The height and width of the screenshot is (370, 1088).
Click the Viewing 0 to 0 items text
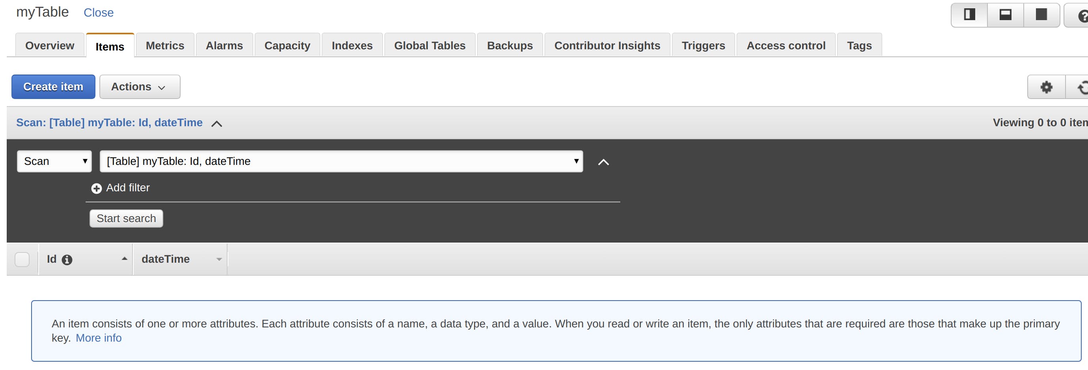point(1040,123)
